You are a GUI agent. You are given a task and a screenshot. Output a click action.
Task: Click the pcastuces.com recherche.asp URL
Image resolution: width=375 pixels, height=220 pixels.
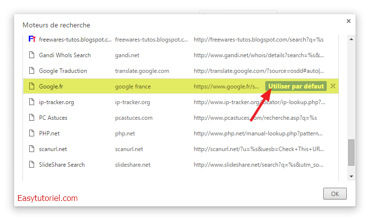pos(255,118)
